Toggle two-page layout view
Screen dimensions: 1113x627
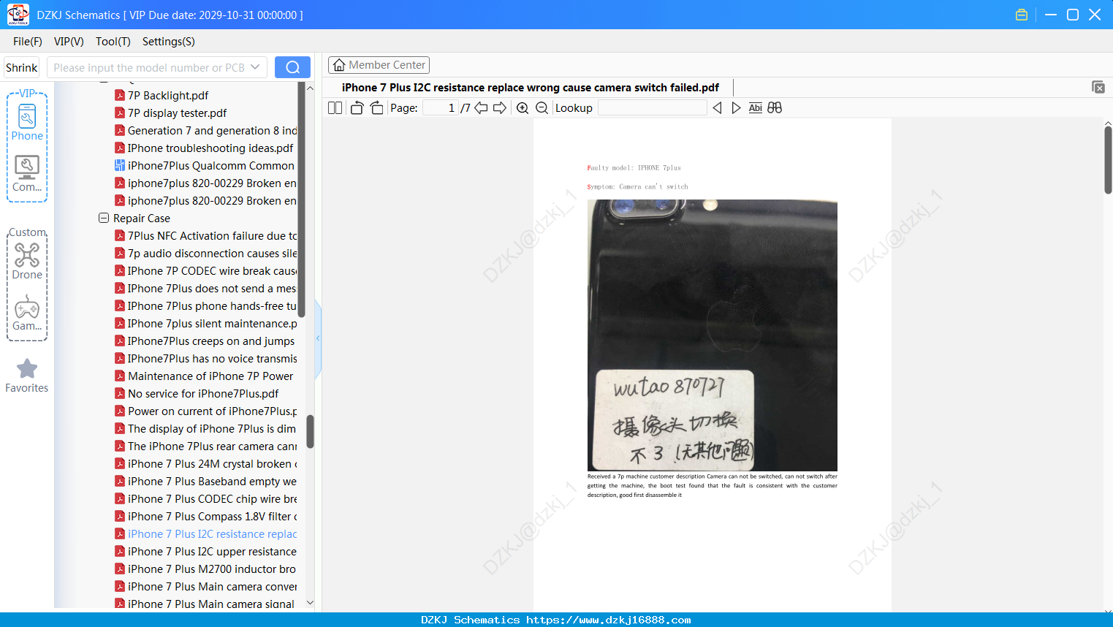(335, 108)
